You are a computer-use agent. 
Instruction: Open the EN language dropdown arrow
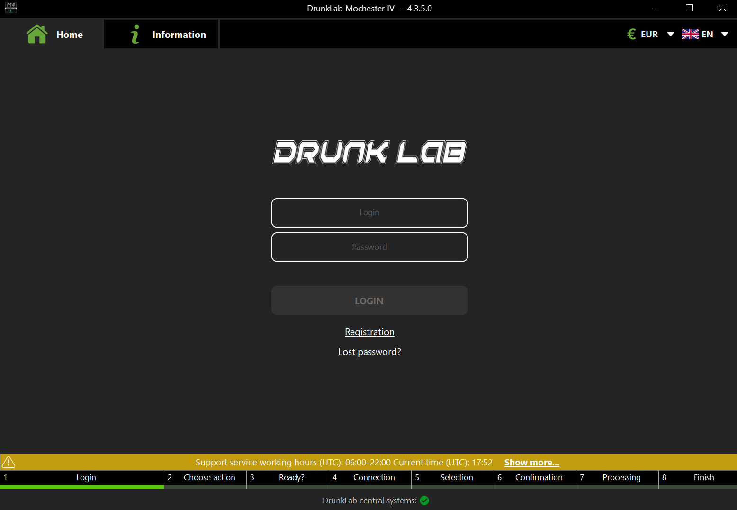pyautogui.click(x=724, y=34)
